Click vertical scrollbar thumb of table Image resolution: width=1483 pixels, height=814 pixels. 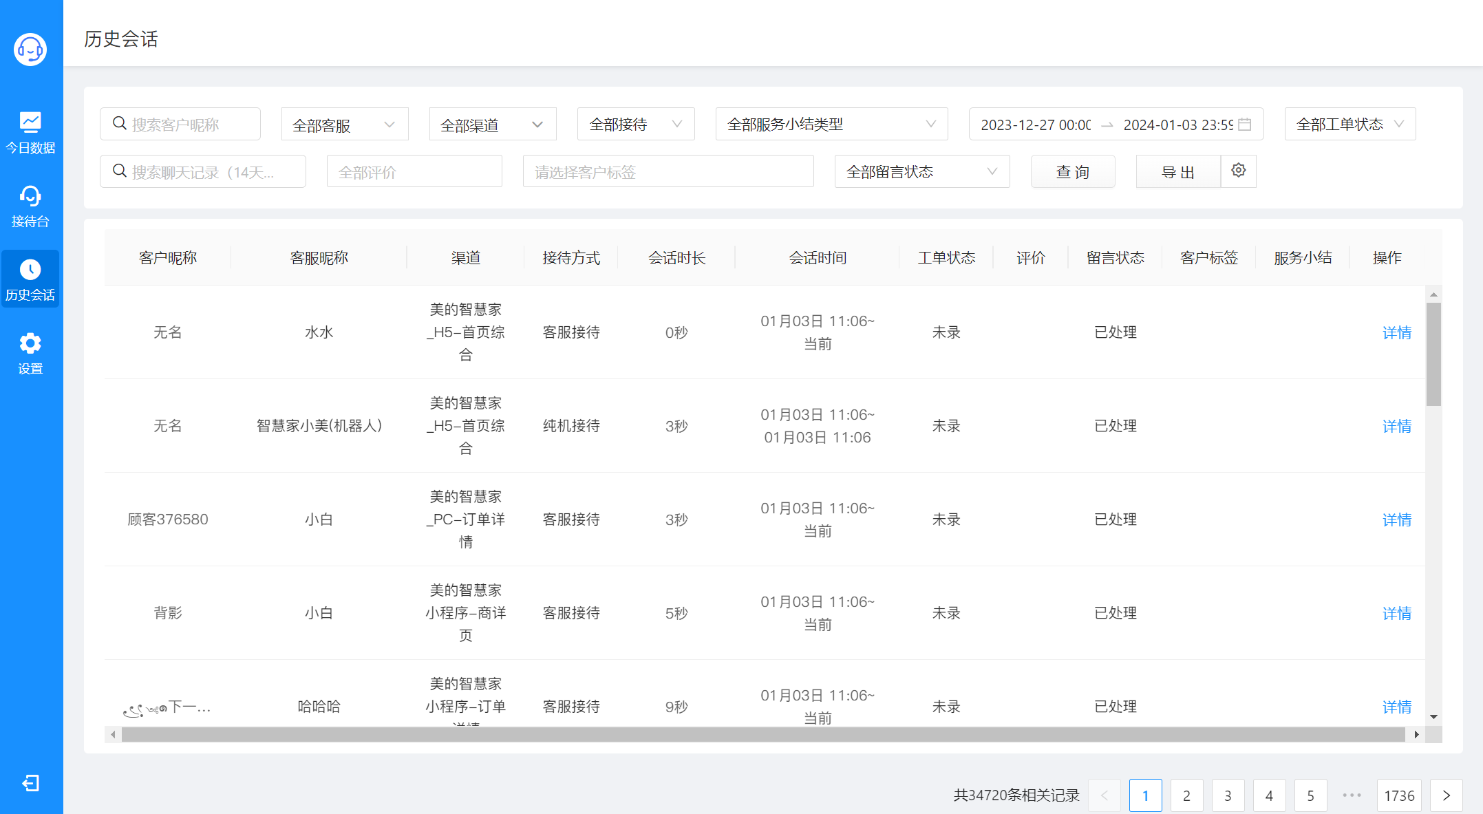(1433, 354)
